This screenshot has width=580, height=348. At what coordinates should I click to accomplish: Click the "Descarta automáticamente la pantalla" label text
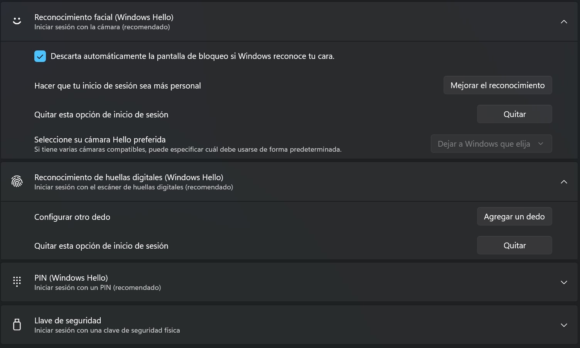[192, 56]
